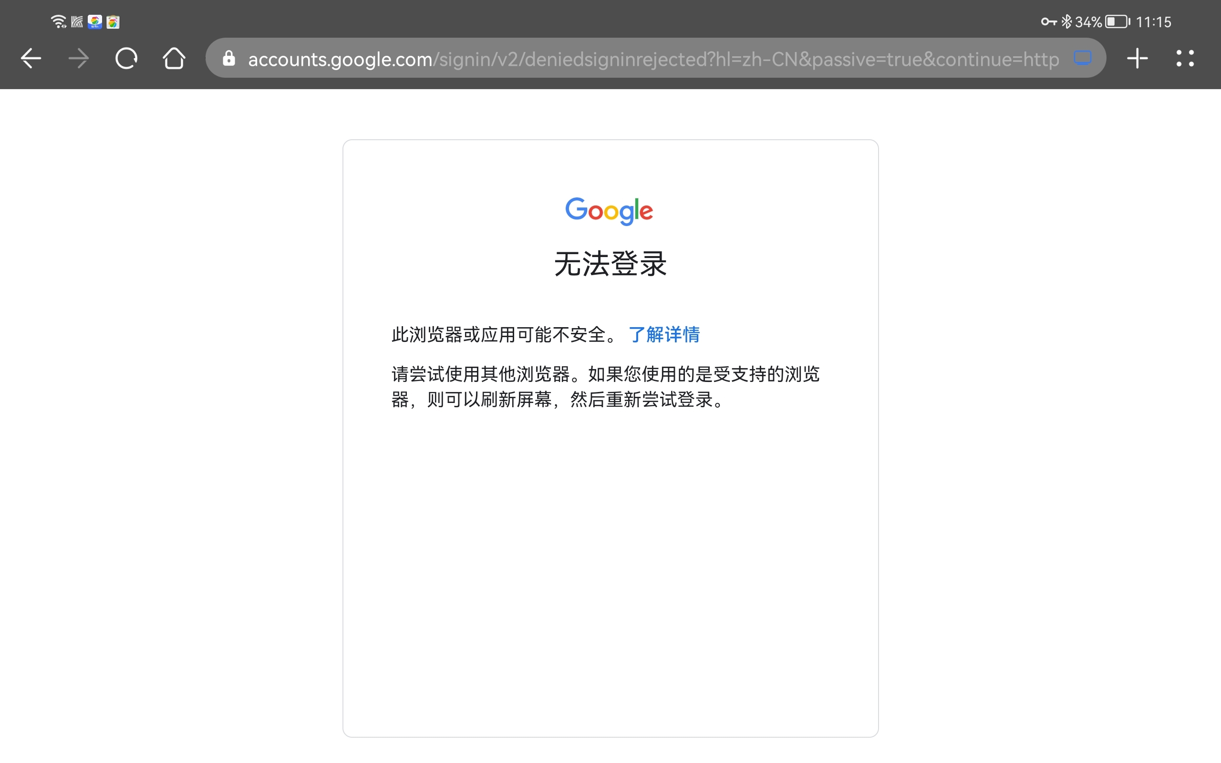This screenshot has height=763, width=1221.
Task: Tap the Wi-Fi status icon
Action: [59, 22]
